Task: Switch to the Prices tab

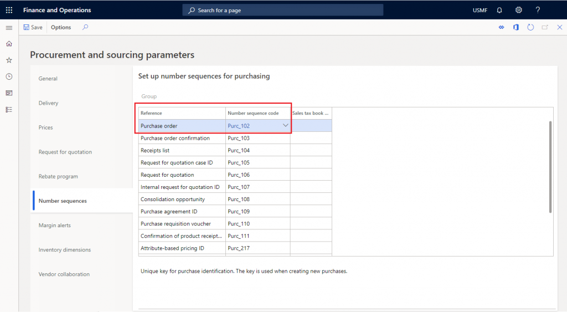Action: coord(45,127)
